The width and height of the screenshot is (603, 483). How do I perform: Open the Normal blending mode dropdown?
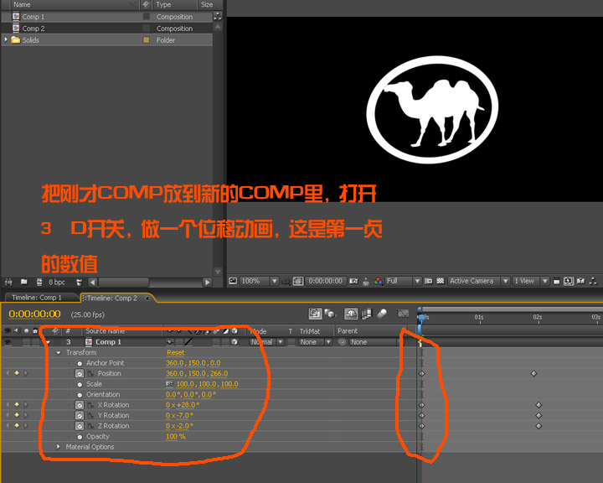267,342
